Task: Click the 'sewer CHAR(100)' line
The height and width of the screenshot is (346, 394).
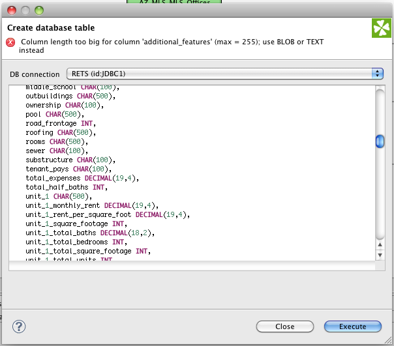Action: [57, 151]
